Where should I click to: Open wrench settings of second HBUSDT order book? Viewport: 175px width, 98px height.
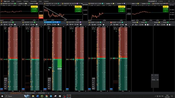[23, 24]
